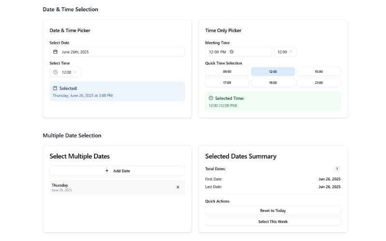
Task: Open the June 26th, 2025 date picker
Action: tap(117, 52)
